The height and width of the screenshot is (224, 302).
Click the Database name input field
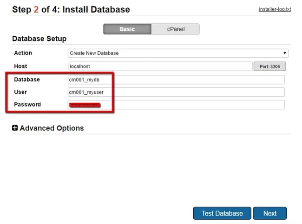point(176,79)
